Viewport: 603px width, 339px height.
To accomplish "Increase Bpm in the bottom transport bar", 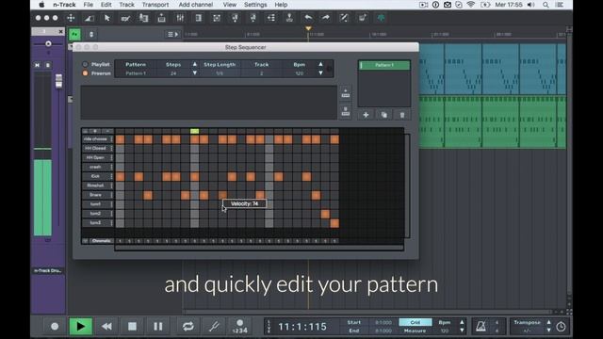I will point(462,322).
